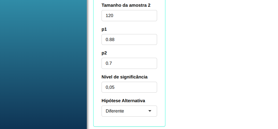The width and height of the screenshot is (278, 129).
Task: Click the Nível de significância field
Action: (x=129, y=87)
